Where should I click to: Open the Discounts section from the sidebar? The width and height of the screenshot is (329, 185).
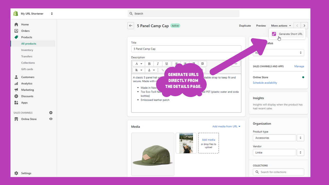[26, 96]
